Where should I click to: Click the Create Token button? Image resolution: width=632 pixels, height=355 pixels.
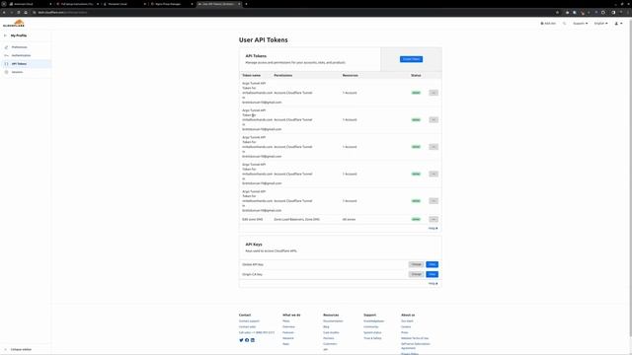point(411,59)
